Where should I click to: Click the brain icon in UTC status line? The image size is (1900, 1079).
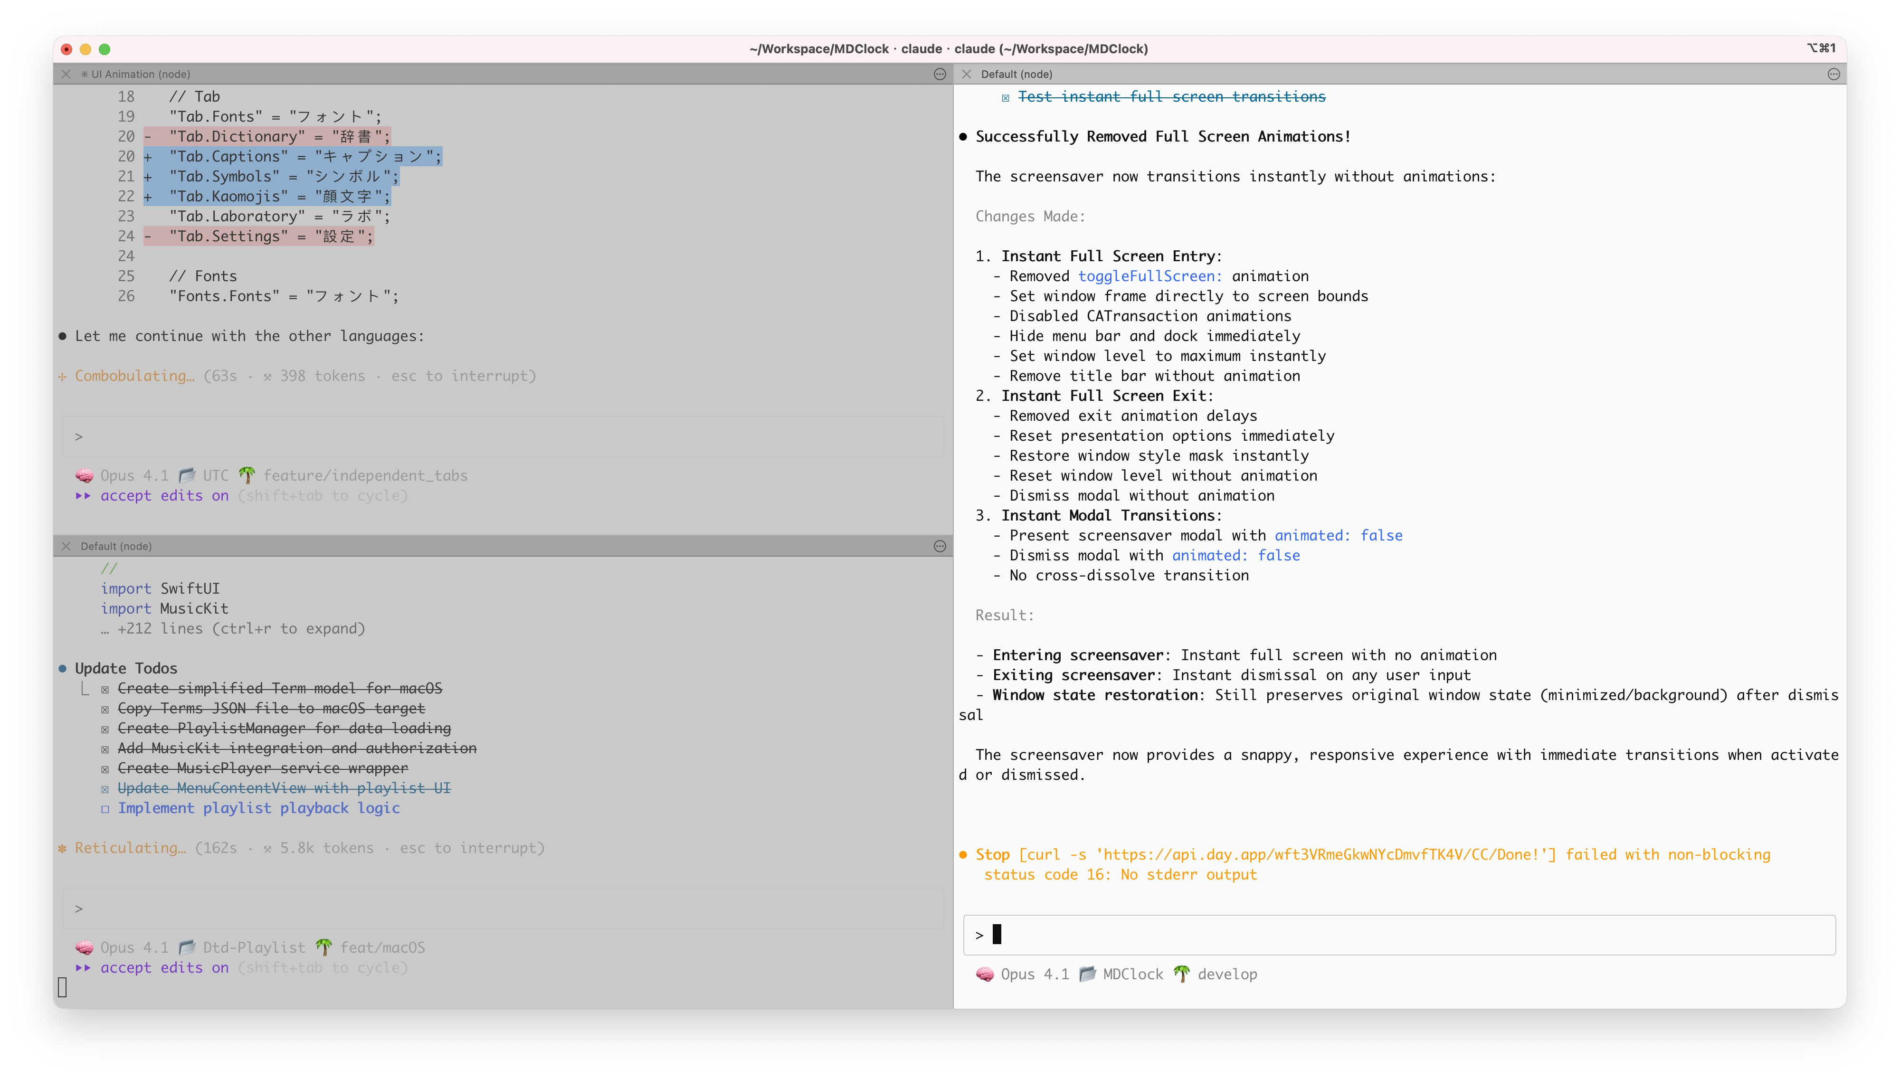tap(84, 475)
